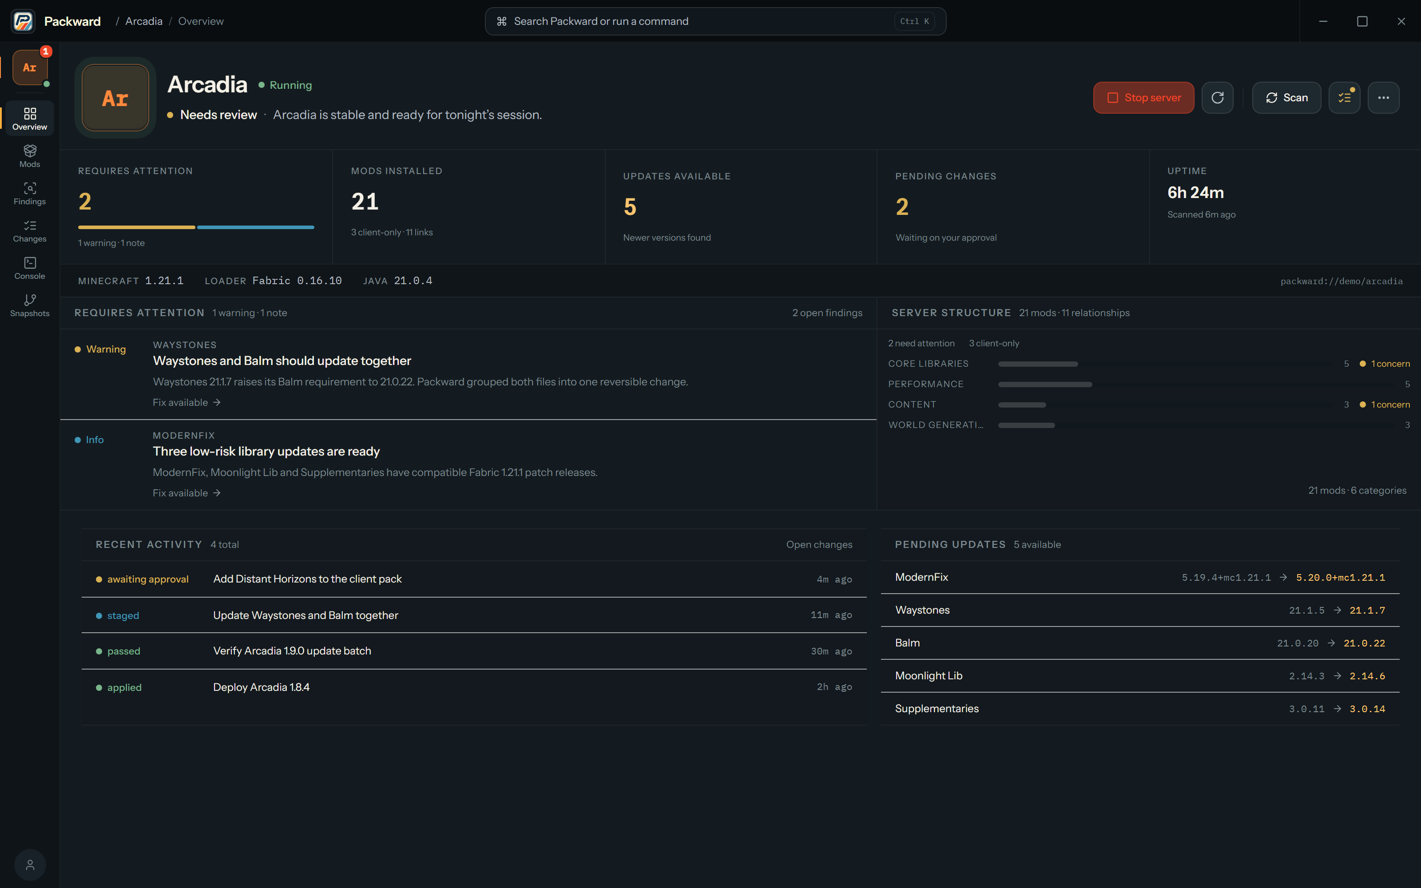Open the Three low-risk library updates finding
Screen dimensions: 1421x888
pos(468,465)
